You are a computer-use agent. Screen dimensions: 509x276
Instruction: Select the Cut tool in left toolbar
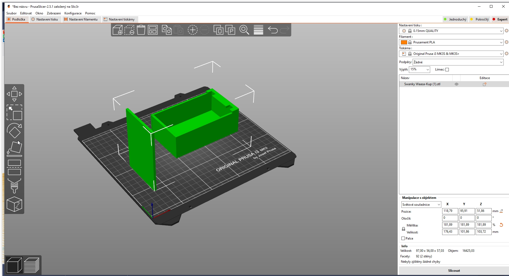coord(14,167)
